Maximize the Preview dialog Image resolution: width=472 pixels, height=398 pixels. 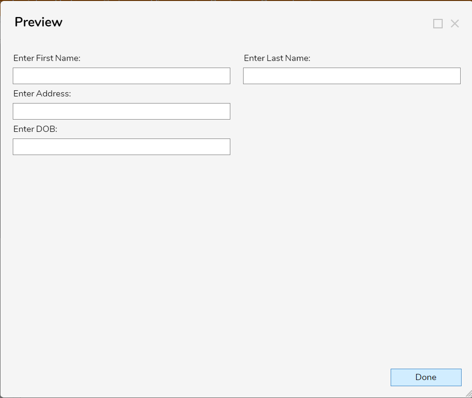[x=437, y=24]
